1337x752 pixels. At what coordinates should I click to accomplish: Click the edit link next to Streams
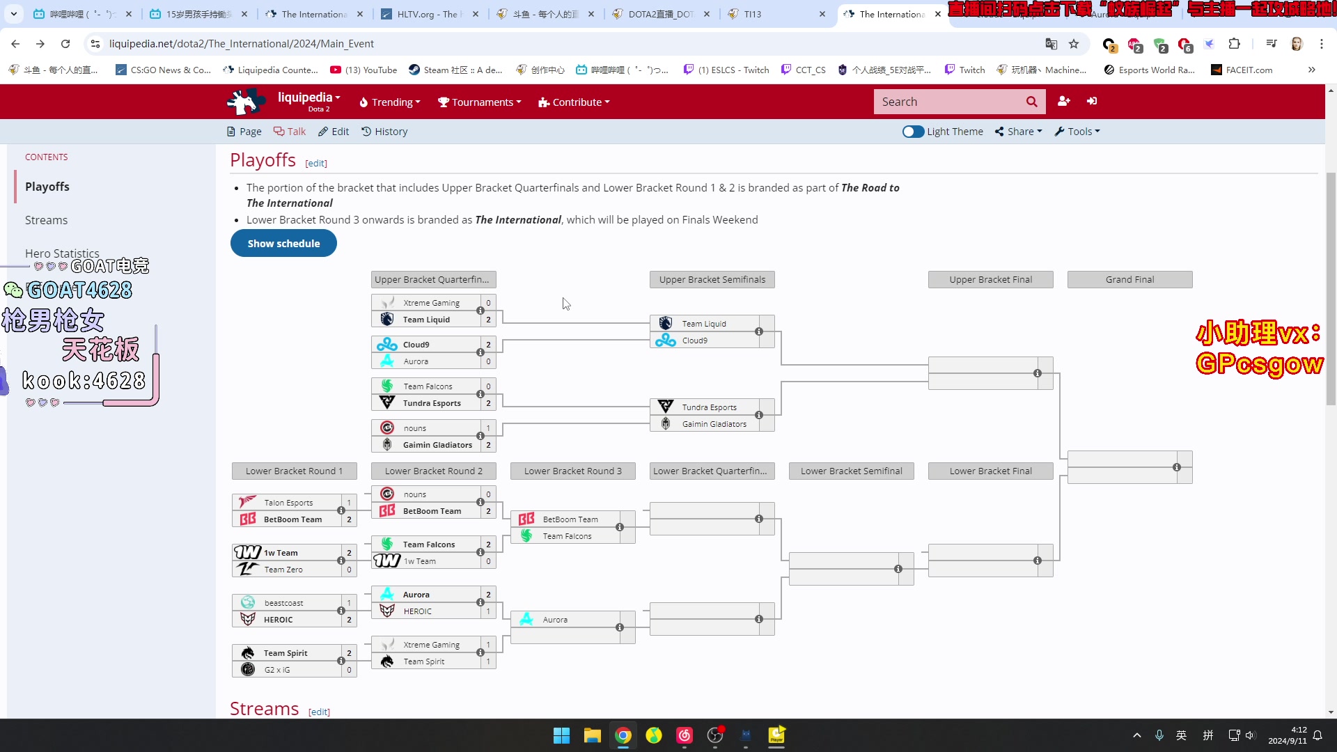tap(319, 712)
